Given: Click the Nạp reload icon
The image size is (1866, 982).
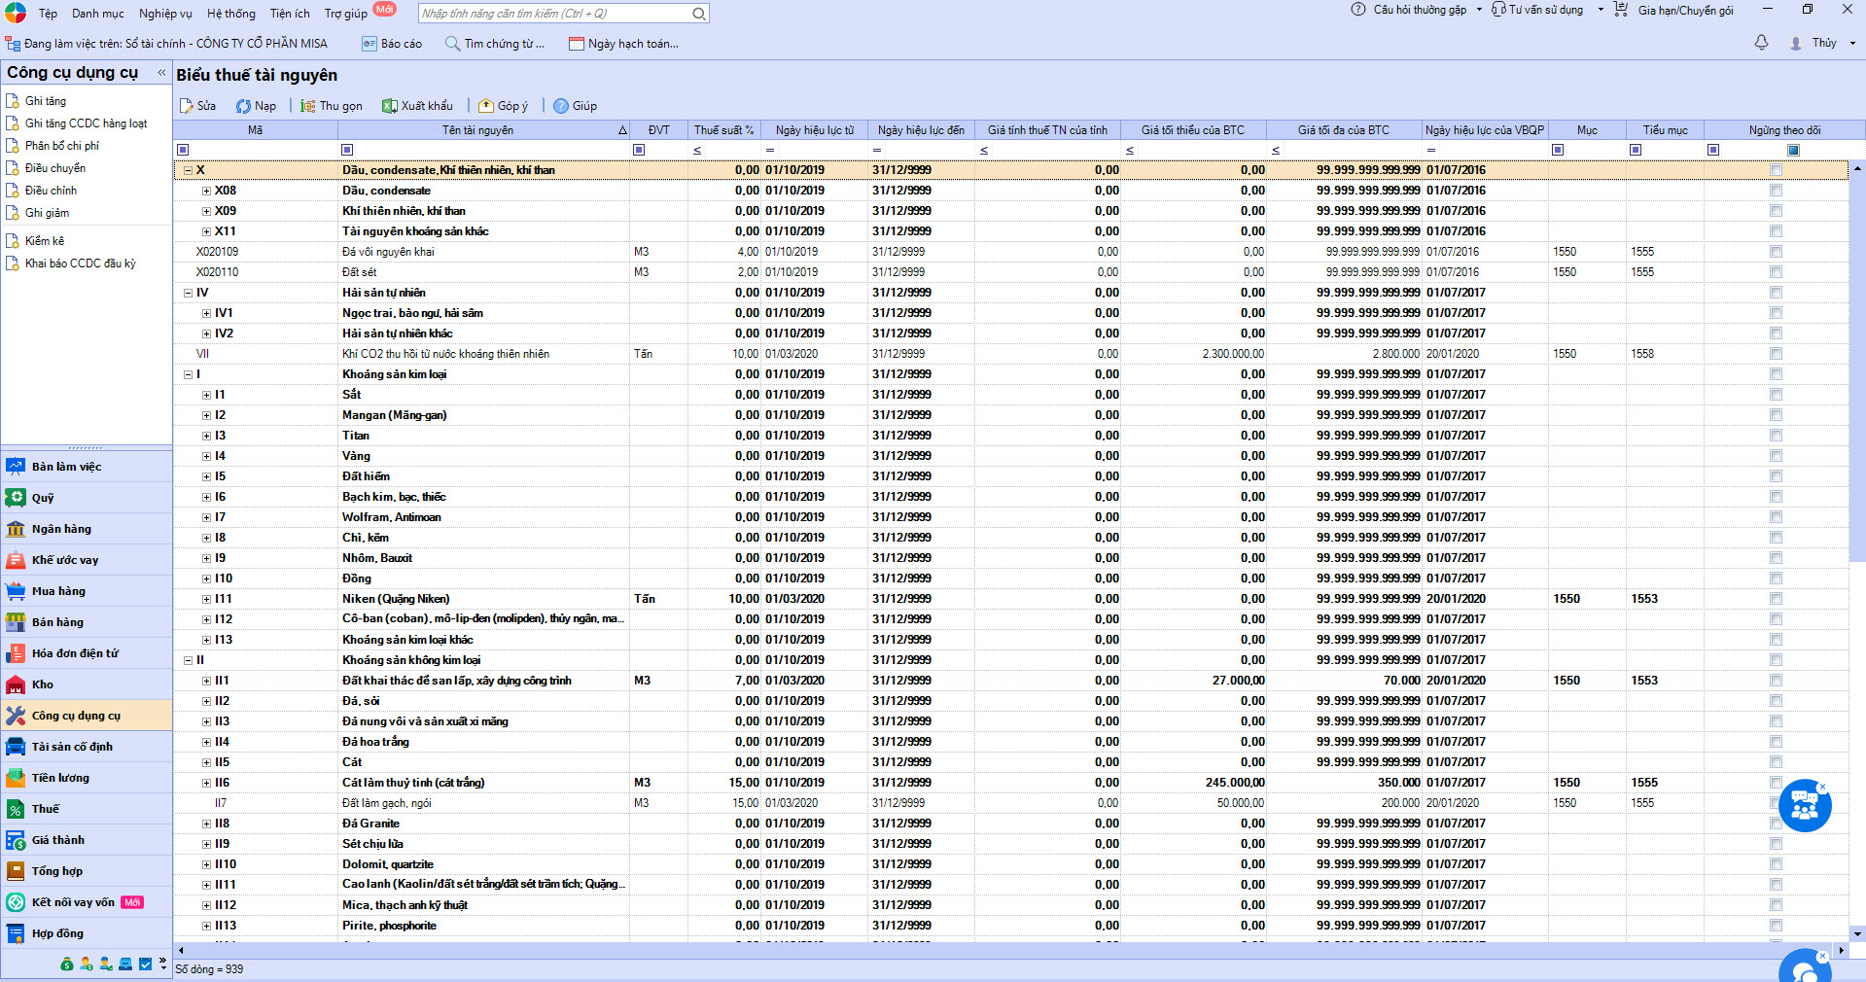Looking at the screenshot, I should (x=244, y=106).
